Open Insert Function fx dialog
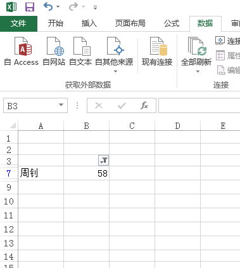Viewport: 240px width, 268px height. tap(144, 105)
